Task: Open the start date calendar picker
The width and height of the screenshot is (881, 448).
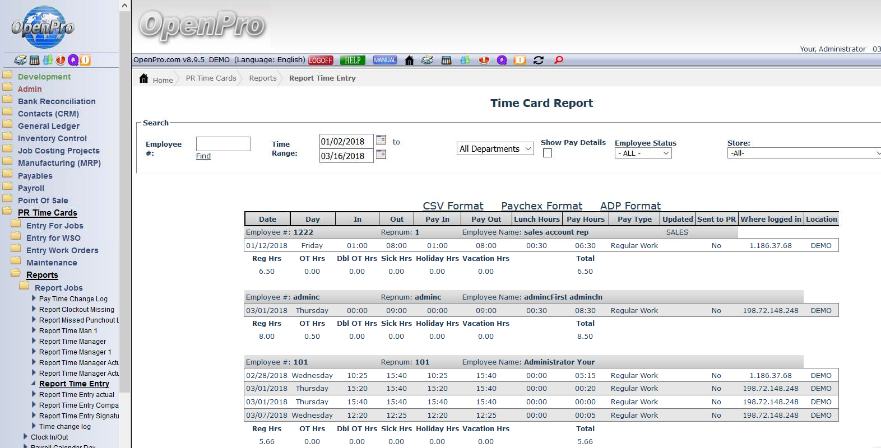Action: tap(381, 140)
